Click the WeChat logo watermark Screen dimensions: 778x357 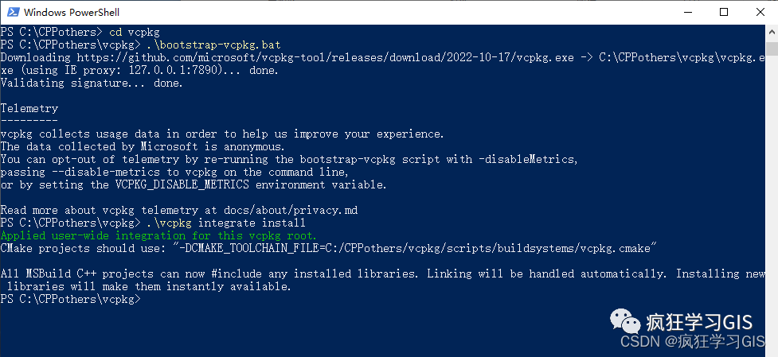tap(624, 321)
